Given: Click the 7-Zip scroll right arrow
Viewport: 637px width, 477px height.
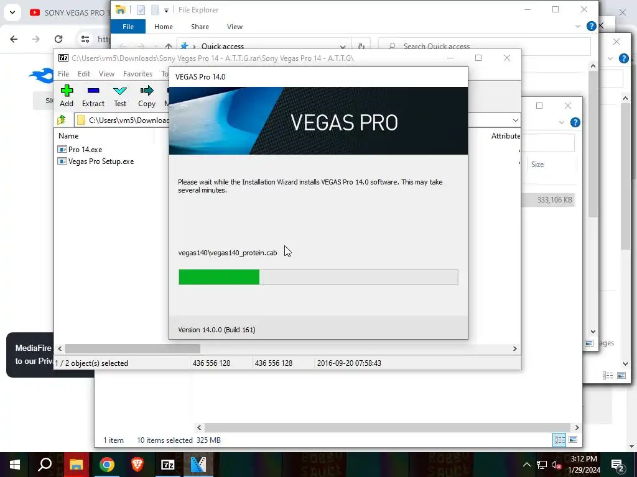Looking at the screenshot, I should point(514,349).
